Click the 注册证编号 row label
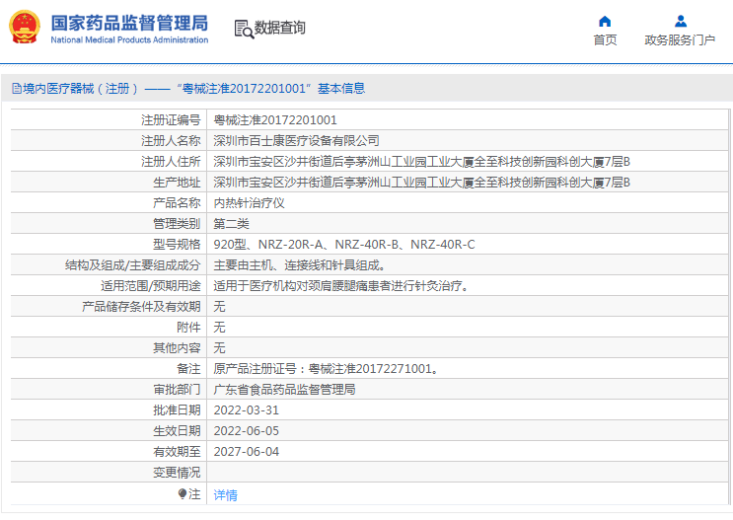 click(x=171, y=120)
